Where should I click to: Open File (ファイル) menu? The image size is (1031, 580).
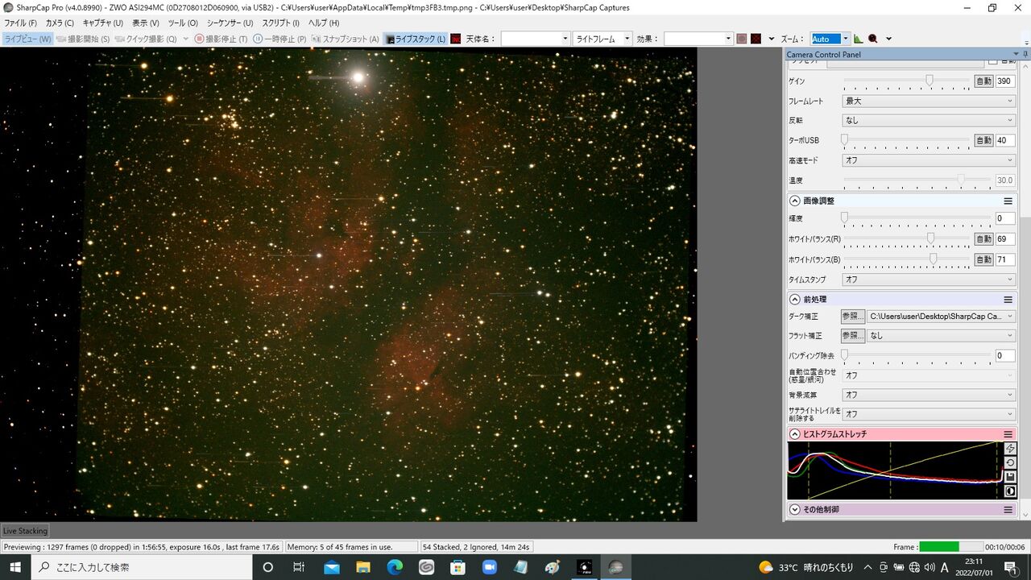[21, 23]
